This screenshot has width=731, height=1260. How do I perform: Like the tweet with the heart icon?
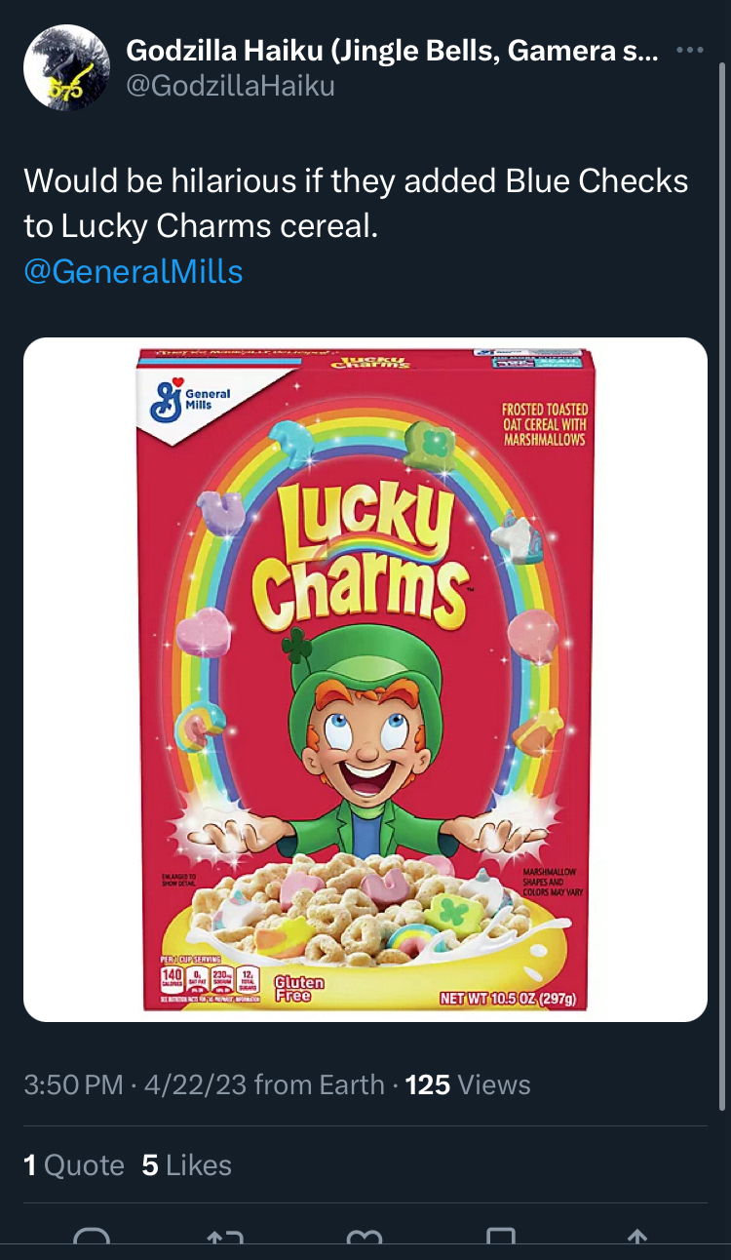pyautogui.click(x=365, y=1240)
